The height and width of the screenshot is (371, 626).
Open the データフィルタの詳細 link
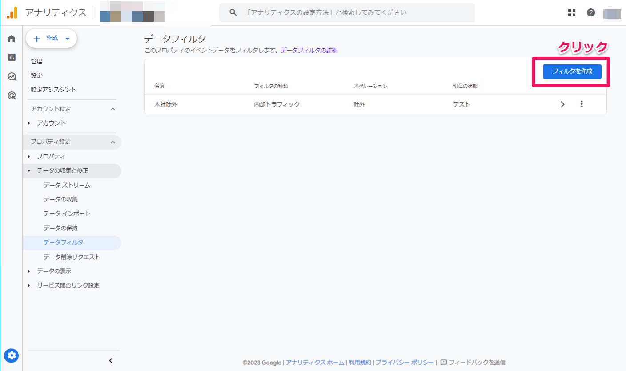coord(309,50)
